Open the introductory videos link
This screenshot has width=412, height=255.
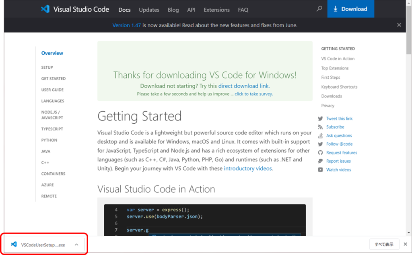(x=248, y=168)
